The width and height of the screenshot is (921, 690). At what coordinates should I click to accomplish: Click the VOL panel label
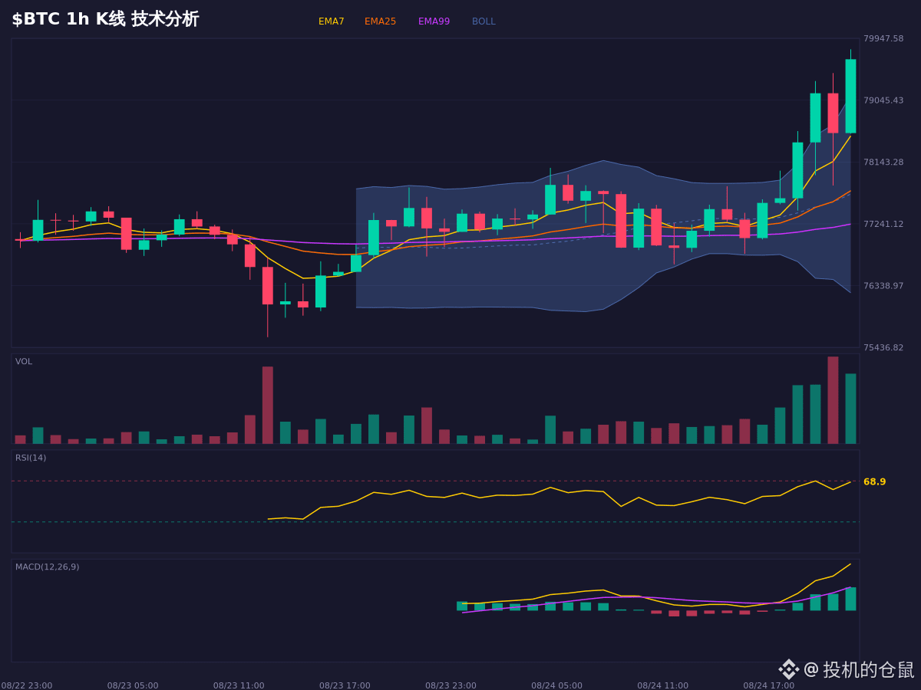point(24,361)
